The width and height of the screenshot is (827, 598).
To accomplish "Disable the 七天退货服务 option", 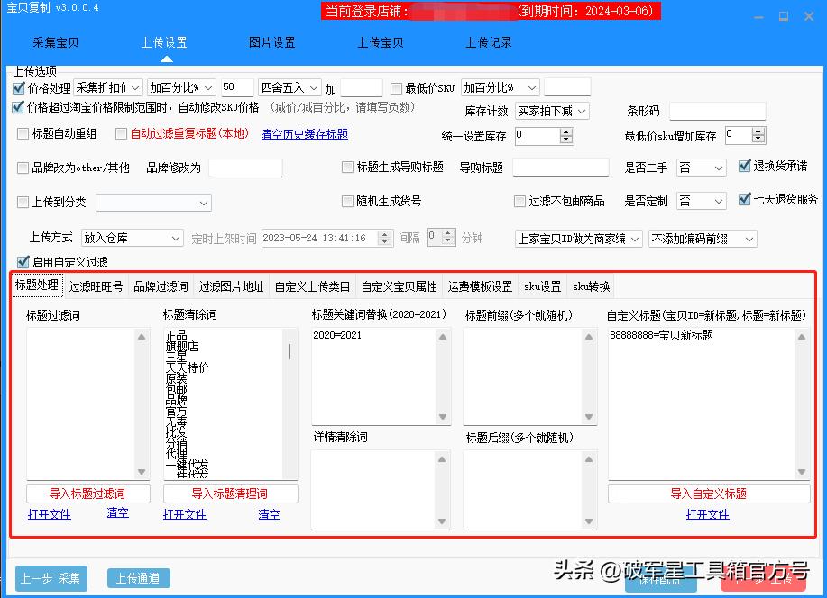I will click(x=744, y=202).
